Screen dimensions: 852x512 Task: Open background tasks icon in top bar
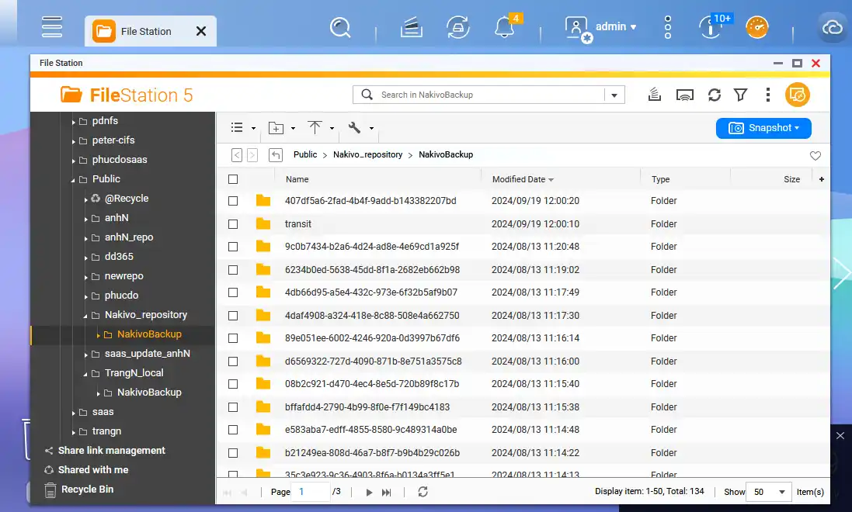coord(412,27)
